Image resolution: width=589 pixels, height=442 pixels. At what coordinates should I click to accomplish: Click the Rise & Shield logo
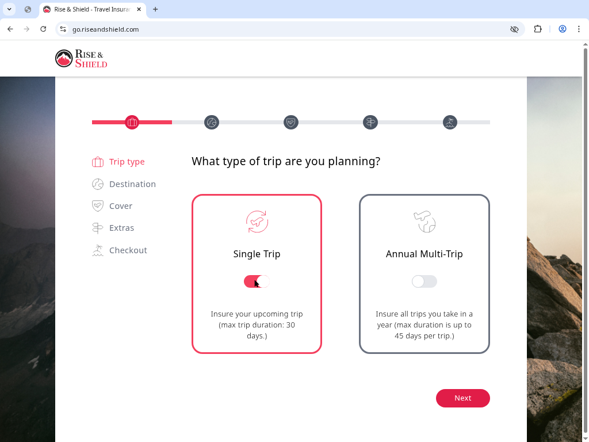point(81,58)
